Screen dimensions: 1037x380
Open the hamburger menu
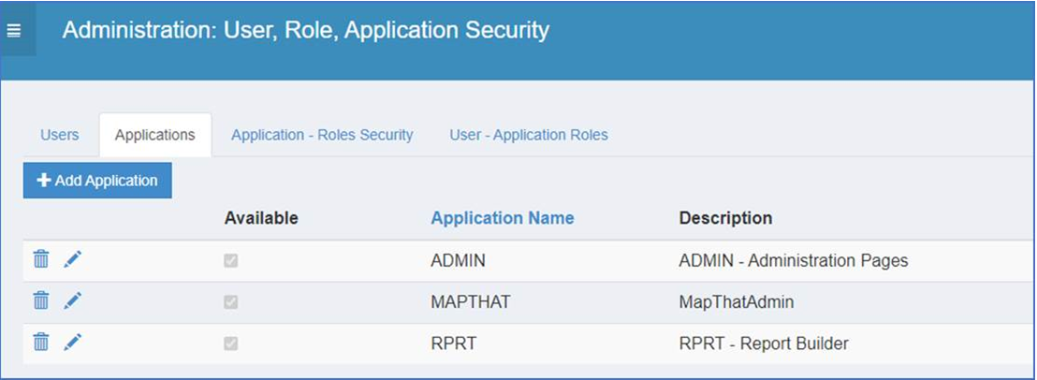14,30
